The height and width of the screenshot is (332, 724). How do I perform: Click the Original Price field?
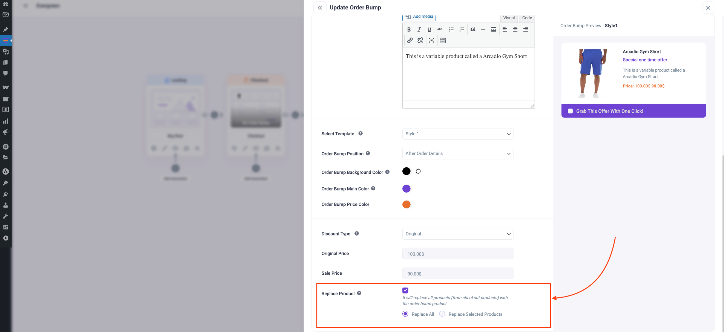458,254
